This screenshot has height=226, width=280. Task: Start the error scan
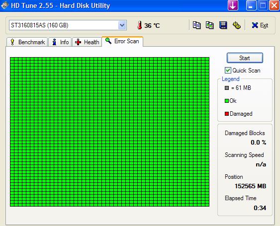245,58
